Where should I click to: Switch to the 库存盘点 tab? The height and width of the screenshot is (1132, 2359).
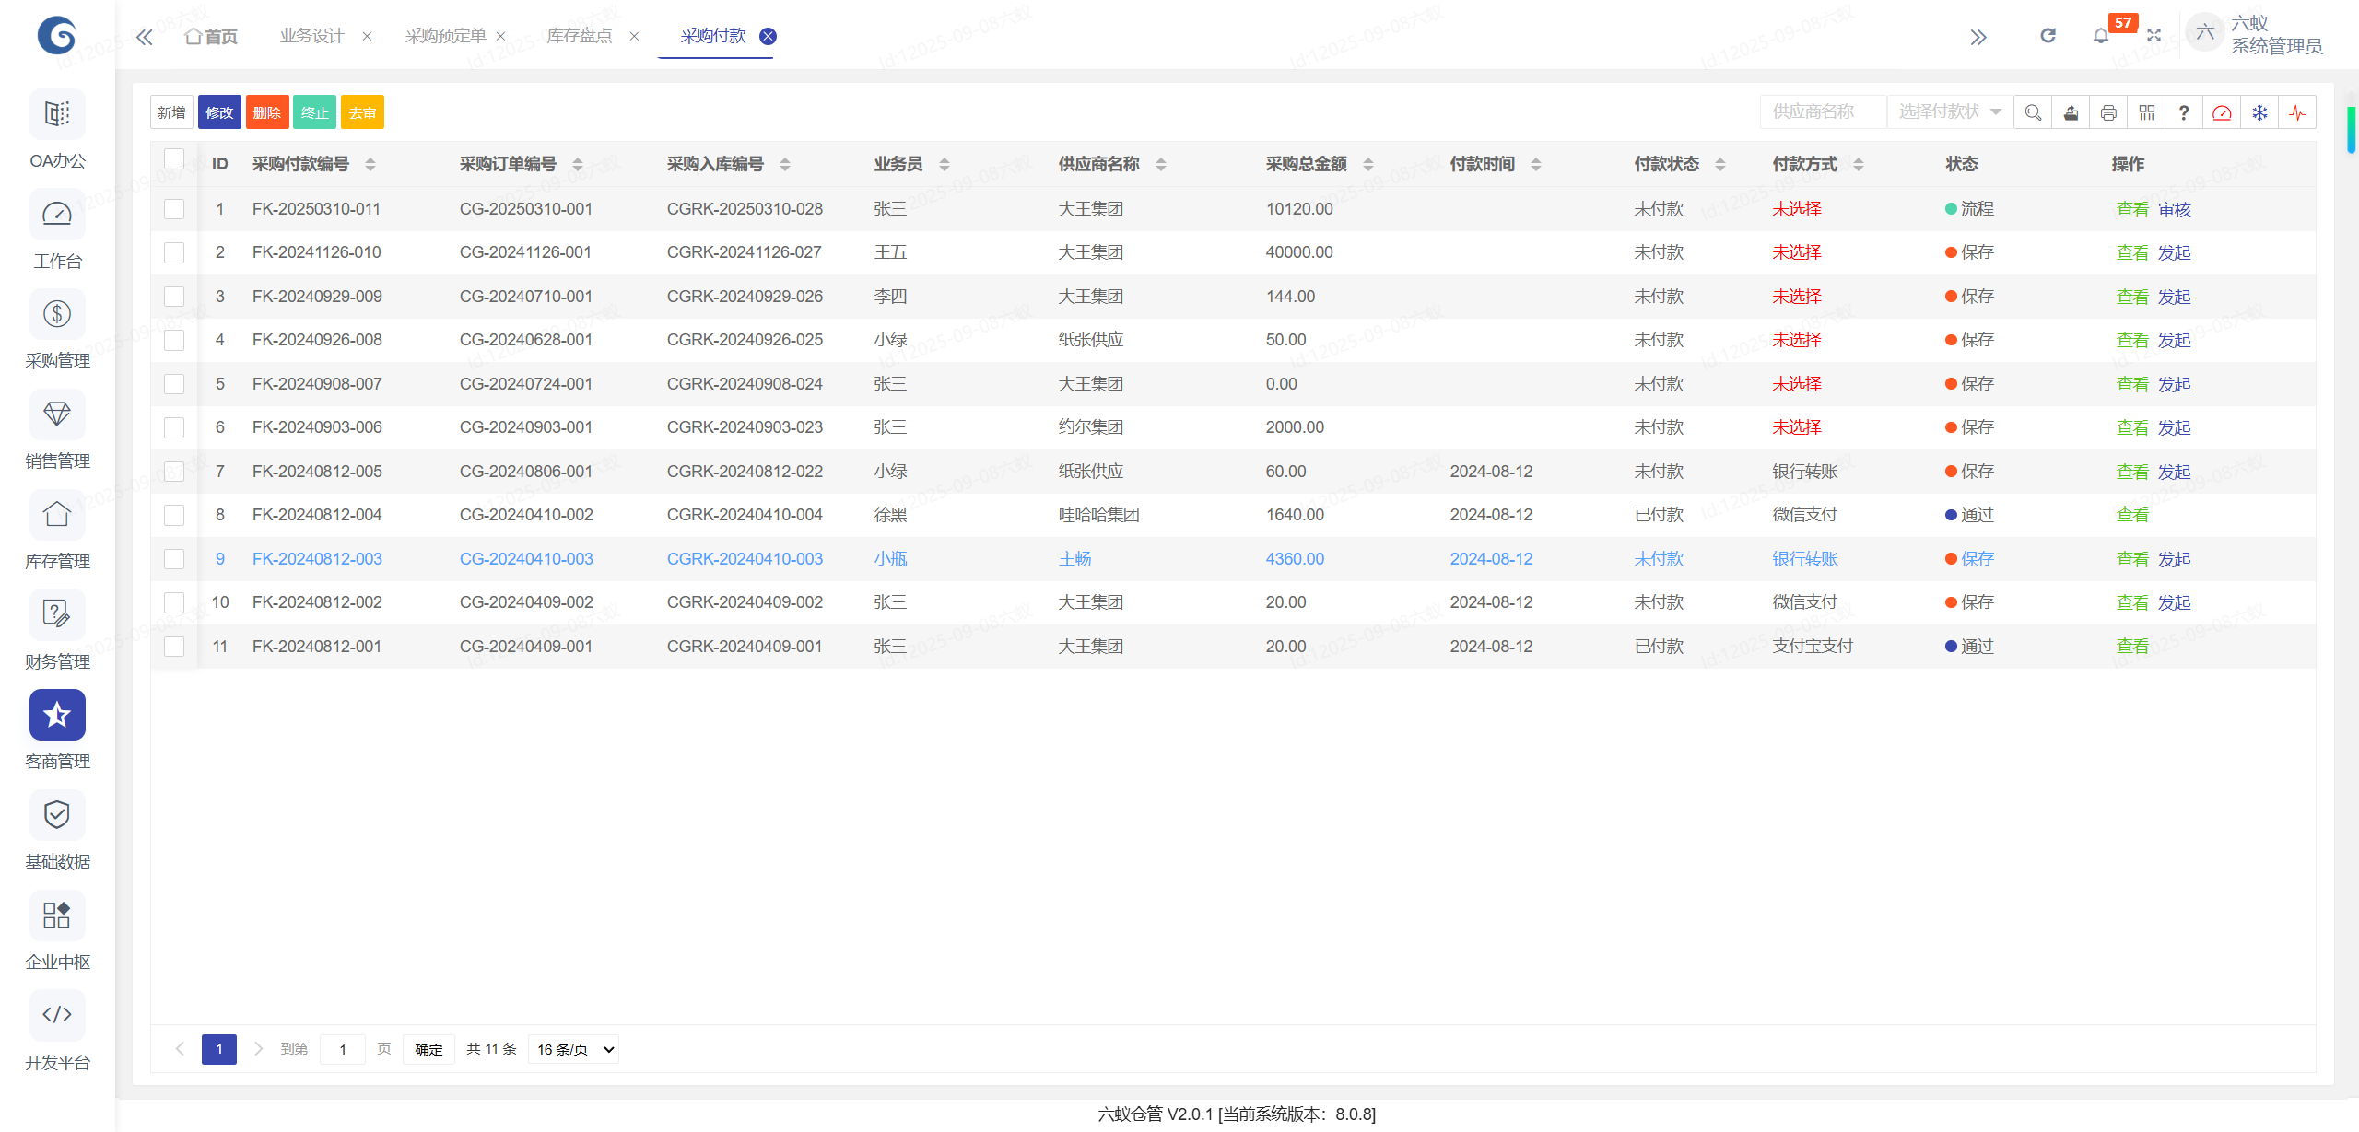[580, 36]
